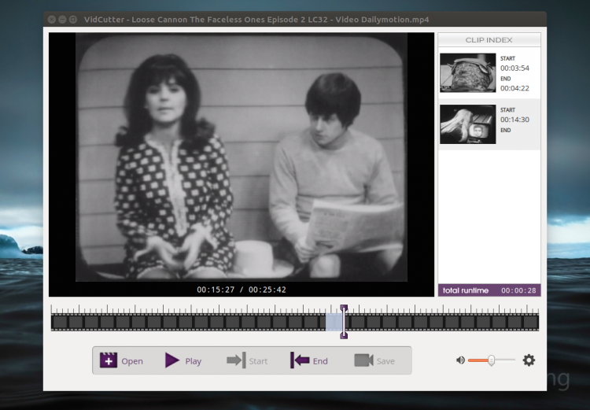The image size is (590, 410).
Task: Minimize the VidCutter window
Action: pyautogui.click(x=62, y=19)
